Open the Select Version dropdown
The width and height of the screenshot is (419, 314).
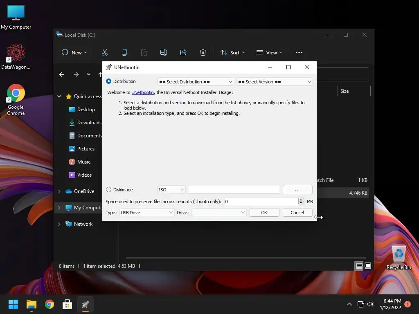pyautogui.click(x=275, y=82)
